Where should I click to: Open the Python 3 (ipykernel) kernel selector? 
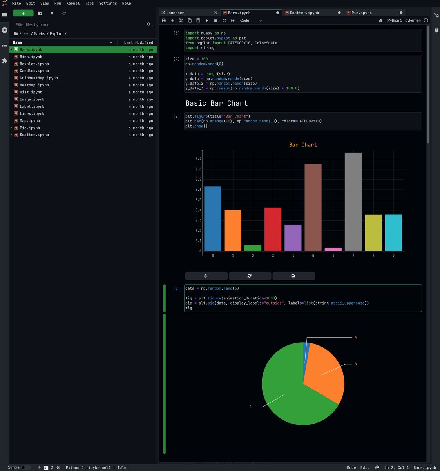[404, 20]
